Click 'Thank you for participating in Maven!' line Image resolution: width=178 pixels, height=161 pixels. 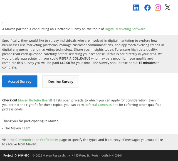pos(31,121)
